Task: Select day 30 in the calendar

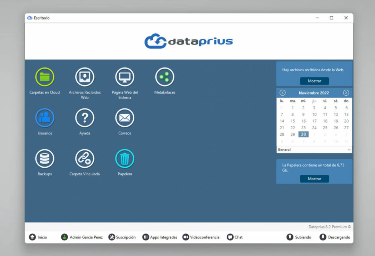Action: coord(303,134)
